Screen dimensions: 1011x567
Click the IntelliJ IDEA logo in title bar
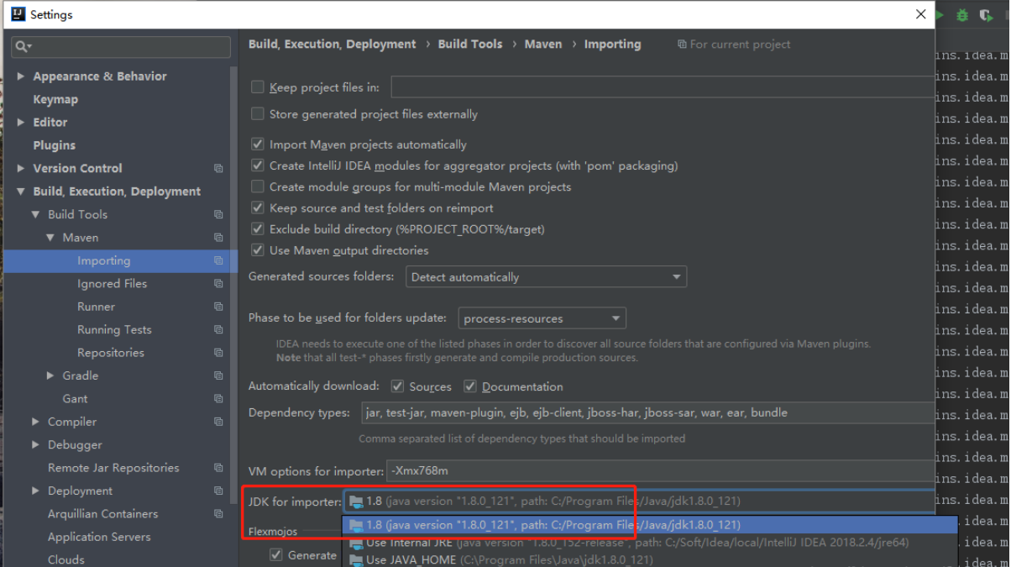tap(18, 14)
